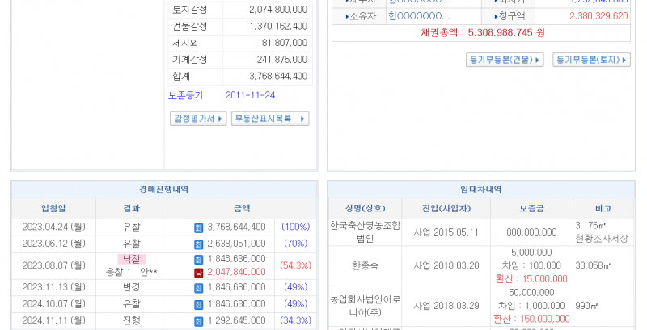
Task: Open 등기부등본(건물) building registry
Action: (x=506, y=60)
